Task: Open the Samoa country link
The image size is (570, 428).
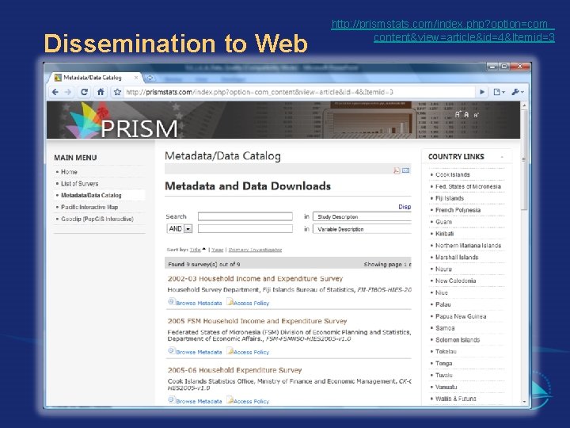Action: pos(445,328)
